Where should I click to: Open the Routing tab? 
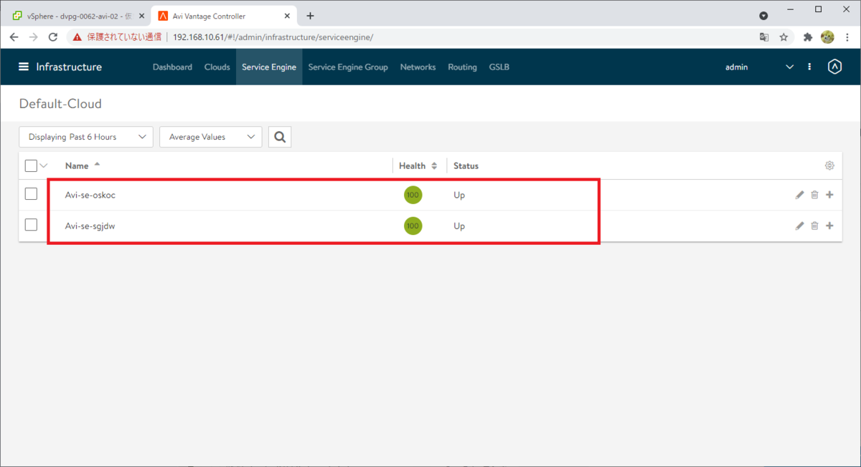point(462,67)
